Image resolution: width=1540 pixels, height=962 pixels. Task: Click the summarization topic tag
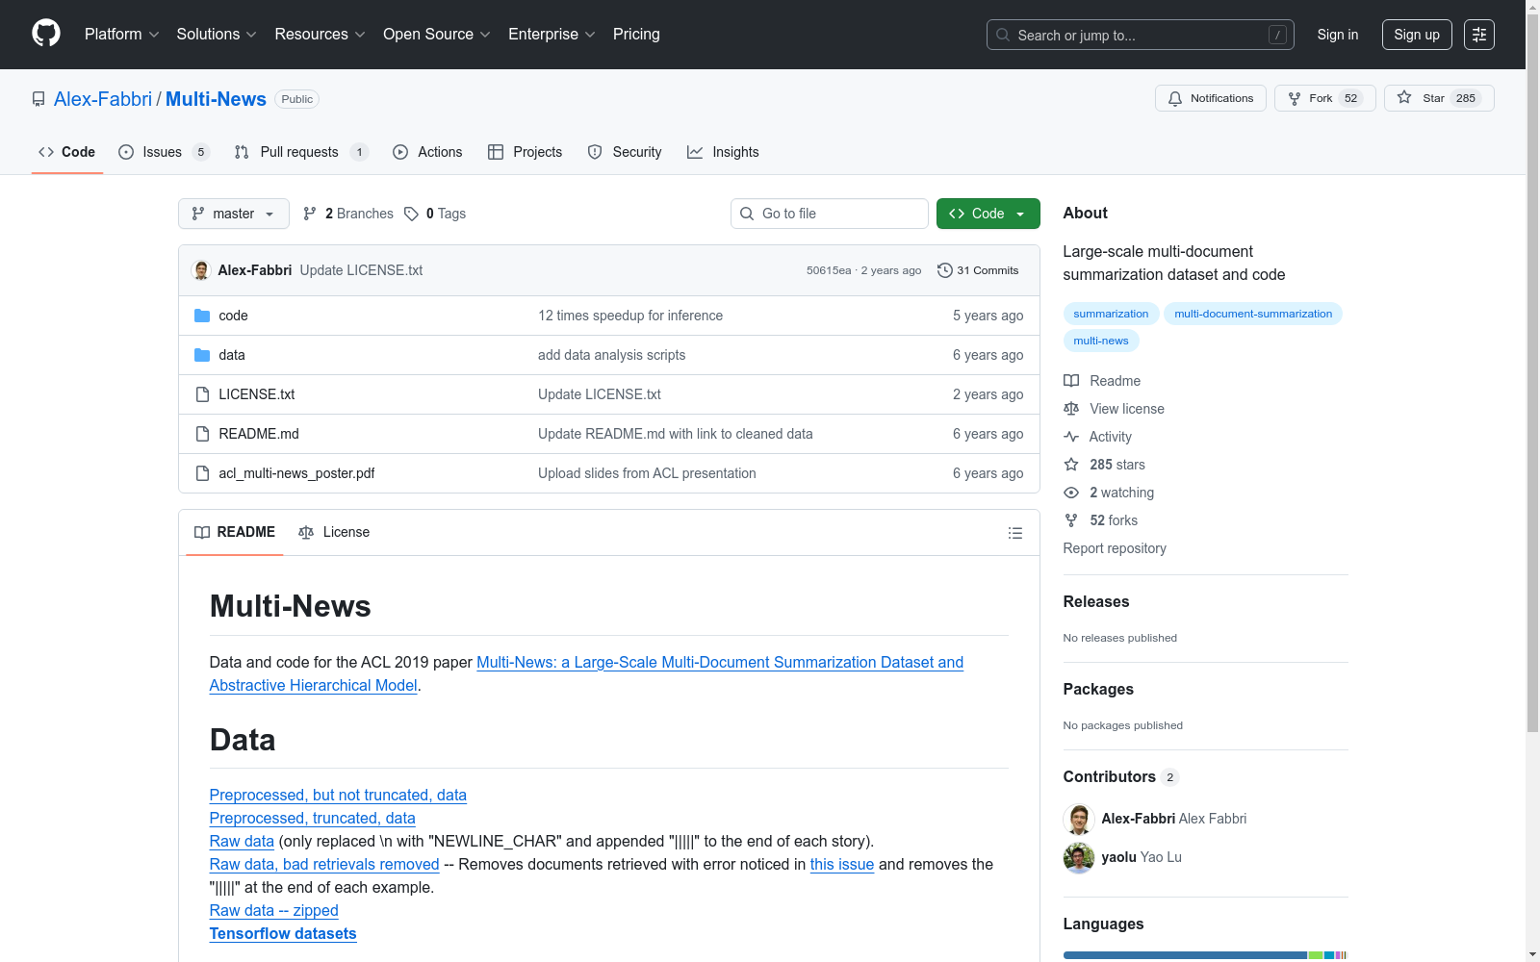(1111, 314)
